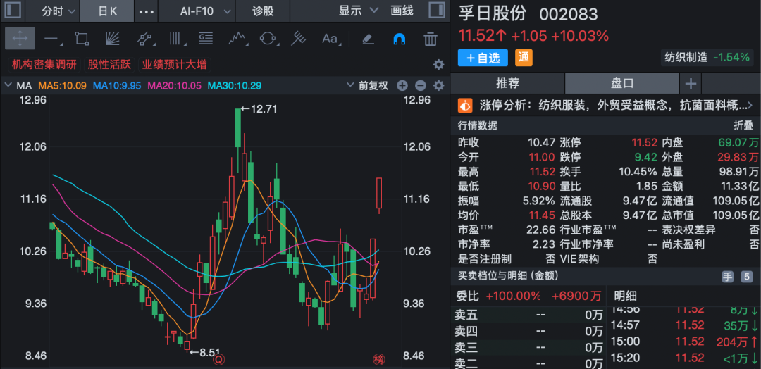Viewport: 761px width, 369px height.
Task: Select the parallel channel tool
Action: (144, 38)
